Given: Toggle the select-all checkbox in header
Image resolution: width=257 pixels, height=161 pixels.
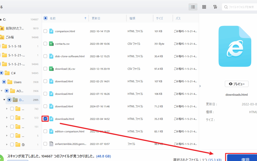Looking at the screenshot, I should 45,18.
